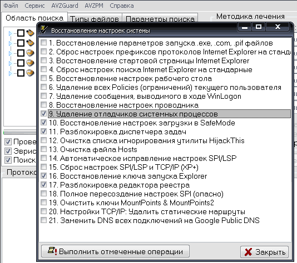The height and width of the screenshot is (263, 297).
Task: Uncheck option 17 unlock registry editor
Action: (44, 185)
